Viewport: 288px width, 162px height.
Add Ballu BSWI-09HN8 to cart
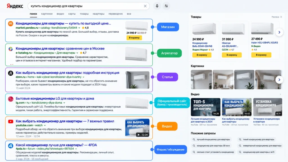coord(202,55)
